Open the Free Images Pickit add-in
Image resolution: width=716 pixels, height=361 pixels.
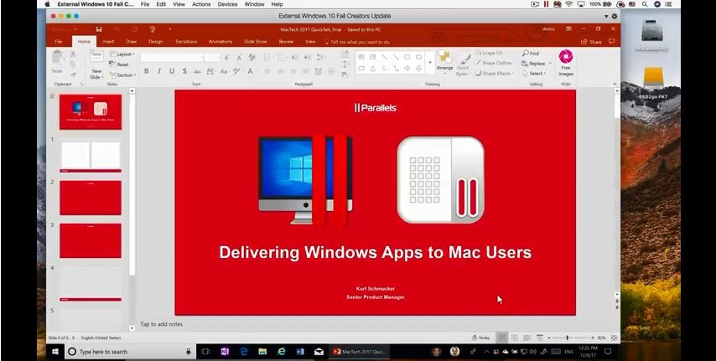[x=566, y=63]
